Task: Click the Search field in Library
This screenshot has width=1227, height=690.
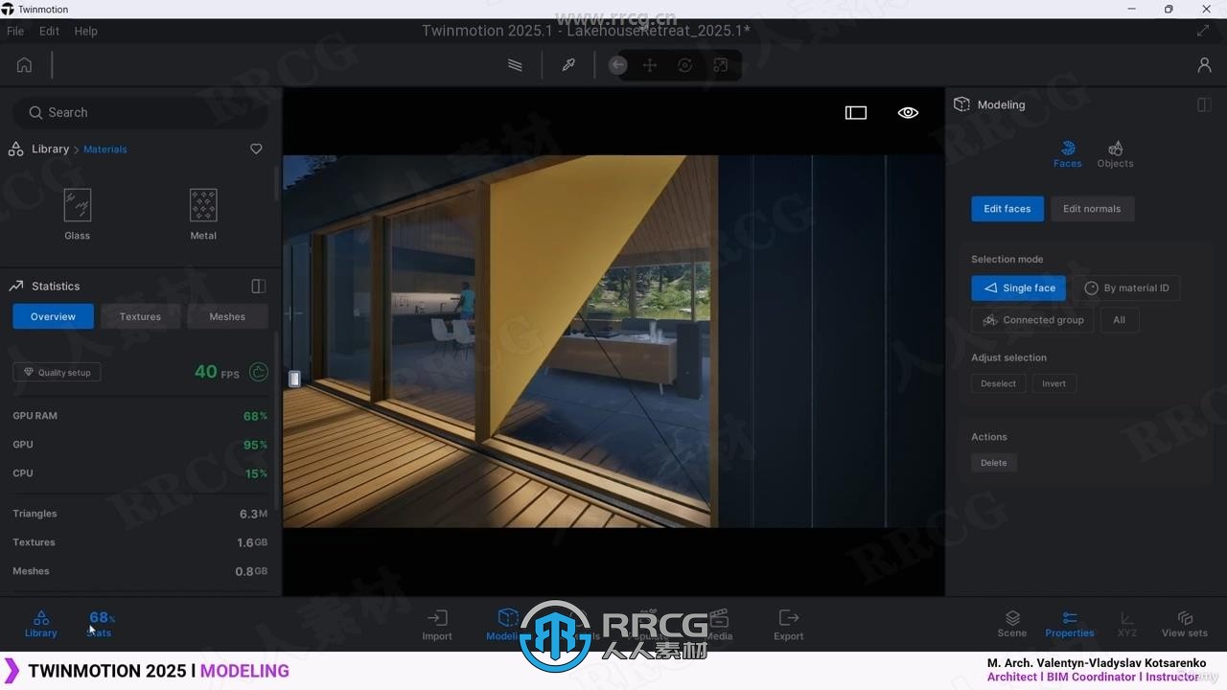Action: [140, 112]
